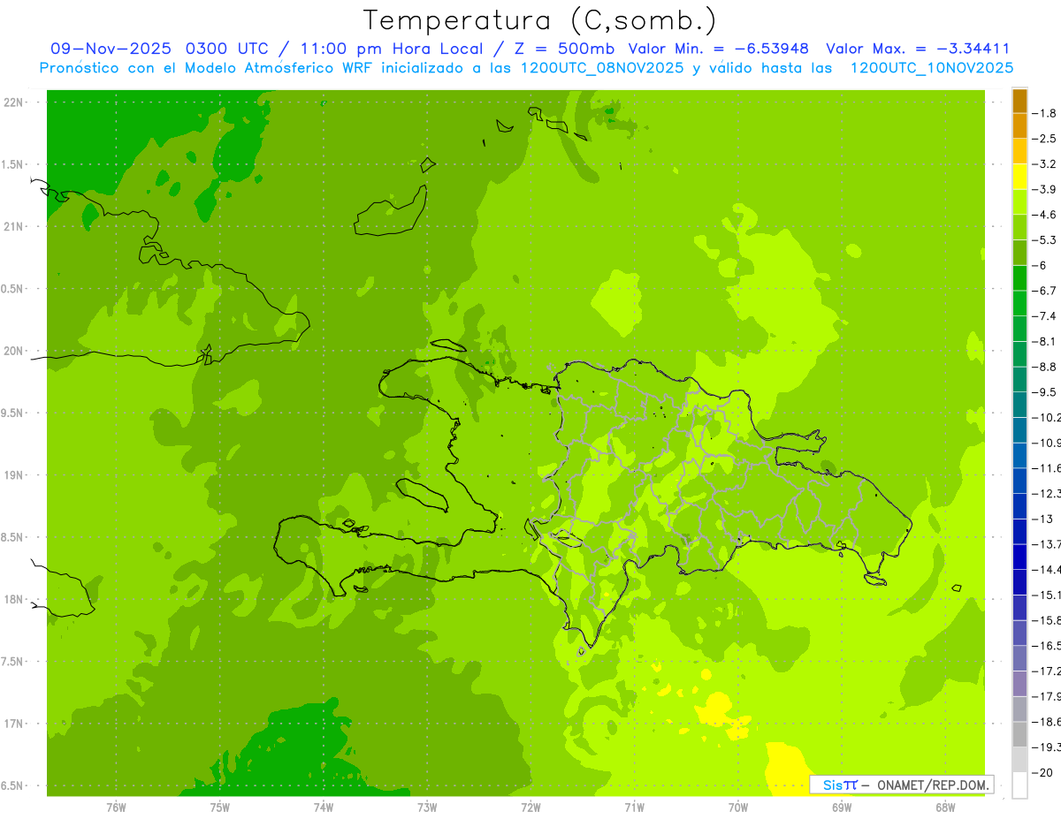Click the "-4.6" colorbar label
Screen dimensions: 1061x819
(x=1045, y=215)
